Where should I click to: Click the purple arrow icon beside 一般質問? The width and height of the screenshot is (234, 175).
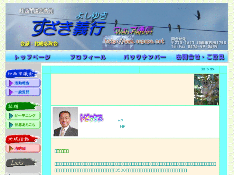coord(11,92)
